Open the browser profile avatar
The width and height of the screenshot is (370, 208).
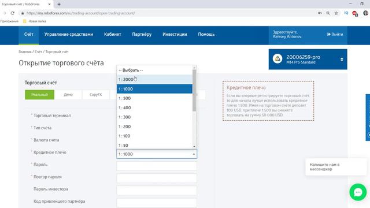365,13
